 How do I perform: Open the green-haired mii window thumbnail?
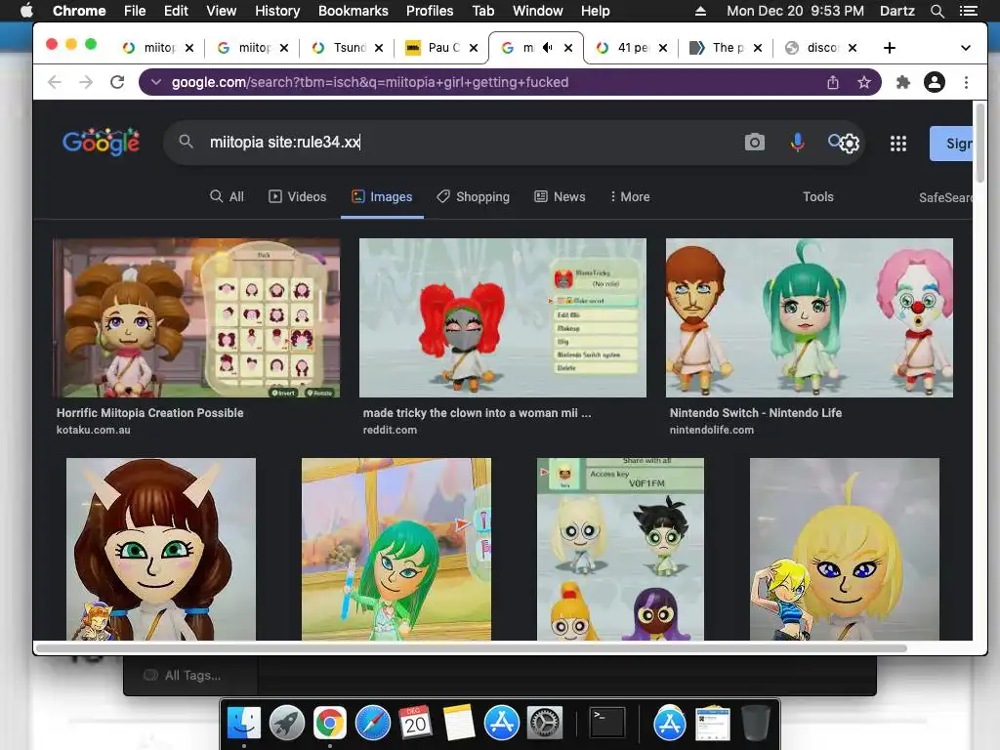[x=396, y=549]
